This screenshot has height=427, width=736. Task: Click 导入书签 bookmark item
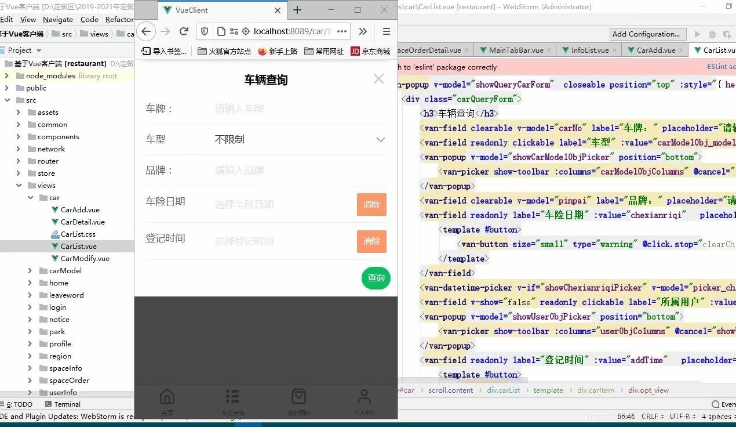tap(165, 51)
